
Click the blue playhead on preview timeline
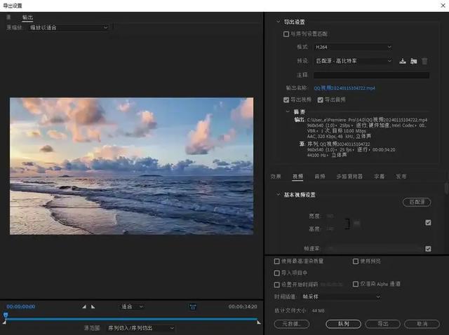[6, 315]
